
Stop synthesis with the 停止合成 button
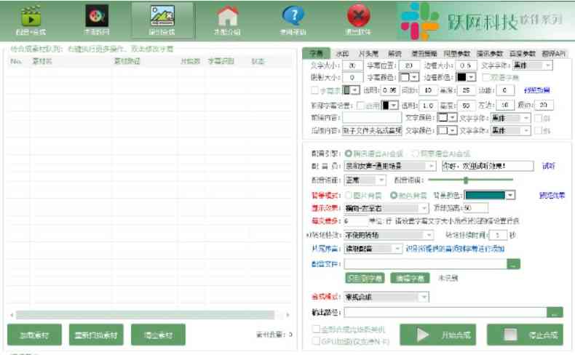coord(525,335)
